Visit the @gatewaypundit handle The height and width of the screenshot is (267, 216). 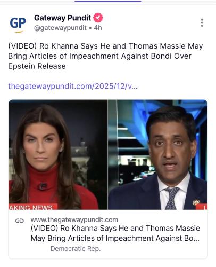[60, 28]
